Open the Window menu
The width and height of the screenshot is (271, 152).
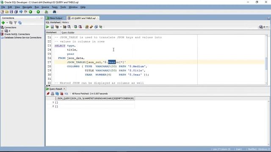click(x=73, y=7)
